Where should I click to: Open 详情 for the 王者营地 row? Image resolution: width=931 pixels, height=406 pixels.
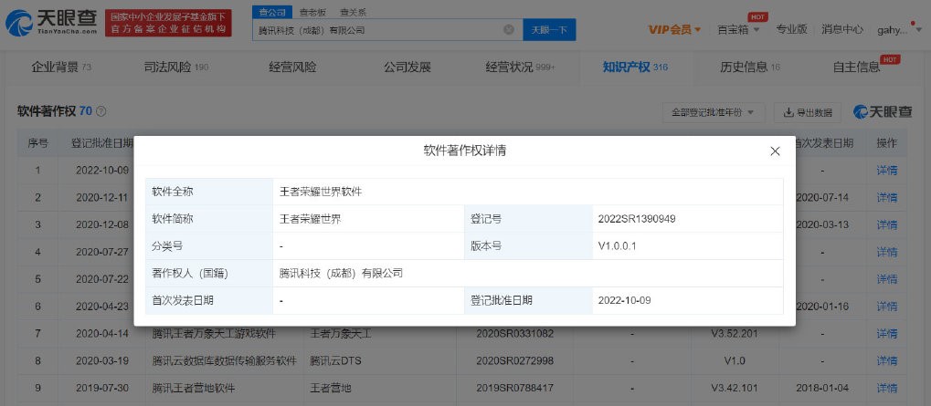coord(886,388)
